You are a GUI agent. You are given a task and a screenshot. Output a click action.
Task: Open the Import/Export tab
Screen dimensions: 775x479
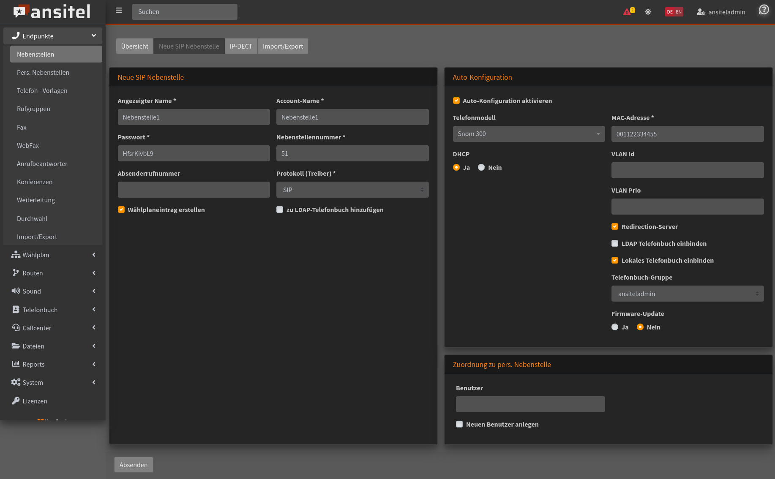pyautogui.click(x=283, y=46)
